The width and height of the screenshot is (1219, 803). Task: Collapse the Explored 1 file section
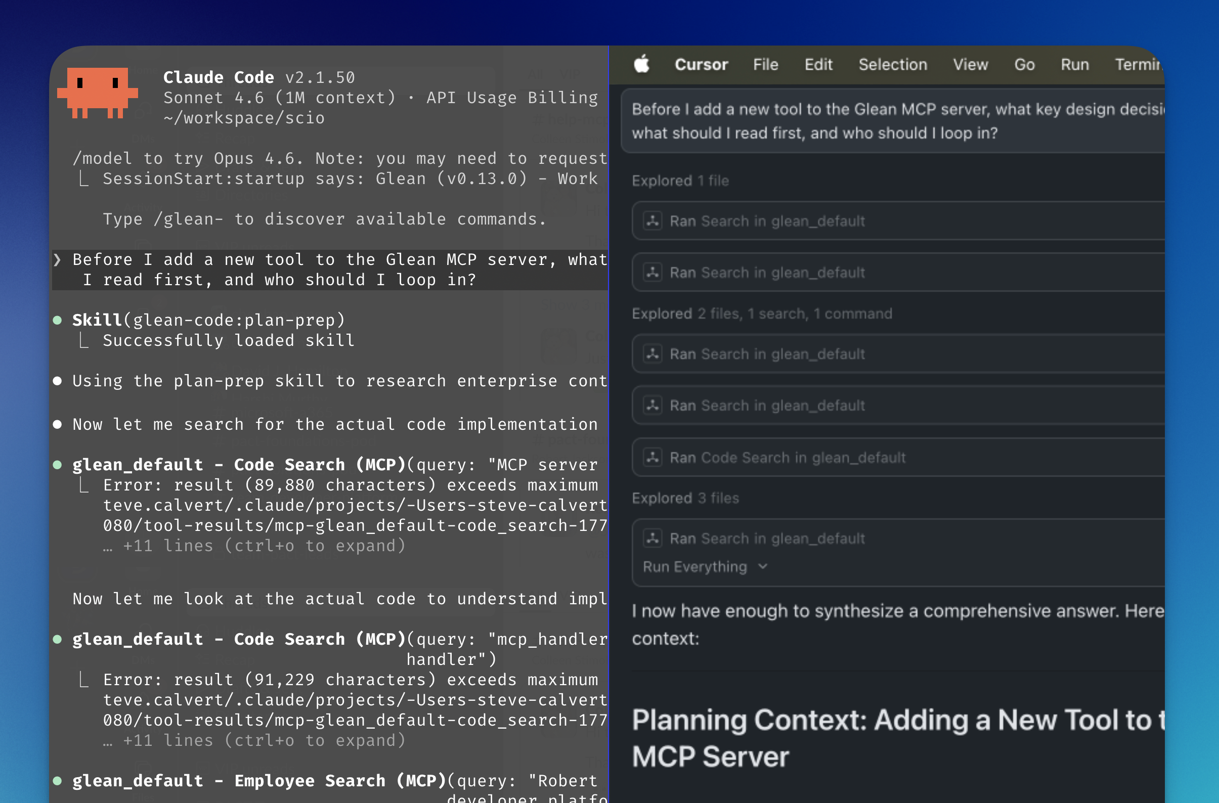[x=680, y=180]
